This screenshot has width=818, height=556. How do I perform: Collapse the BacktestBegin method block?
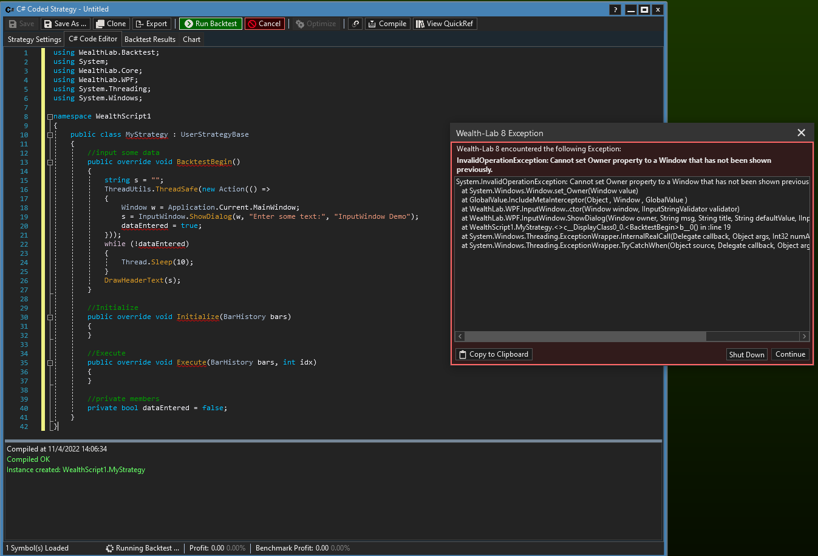pos(50,162)
